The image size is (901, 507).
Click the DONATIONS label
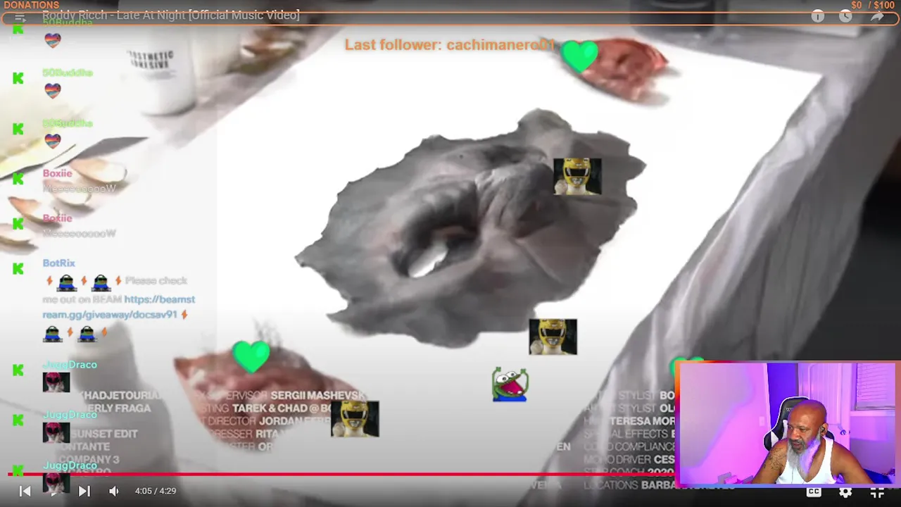(x=32, y=5)
